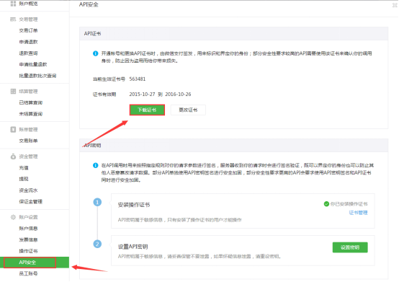Click the 交易管理 section icon

click(13, 19)
